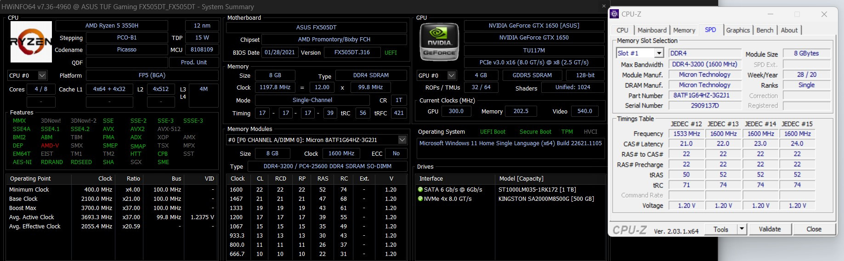Click the Secure Boot label
Image resolution: width=844 pixels, height=261 pixels.
535,132
